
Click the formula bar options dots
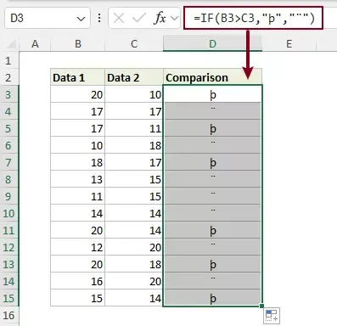(x=99, y=18)
